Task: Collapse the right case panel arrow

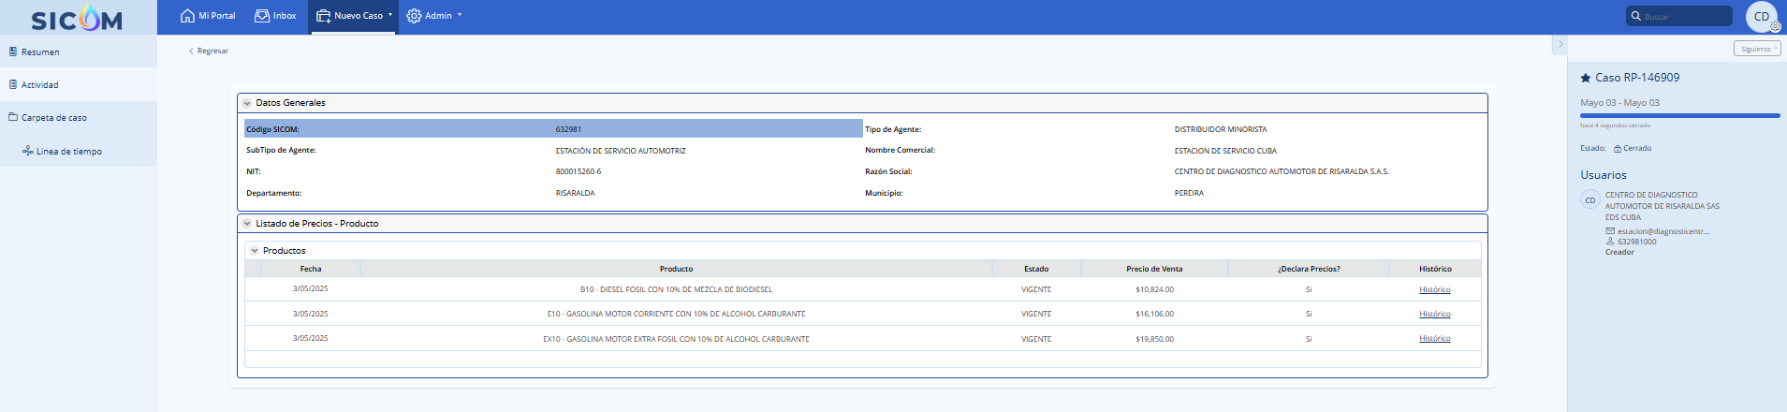Action: [1560, 44]
